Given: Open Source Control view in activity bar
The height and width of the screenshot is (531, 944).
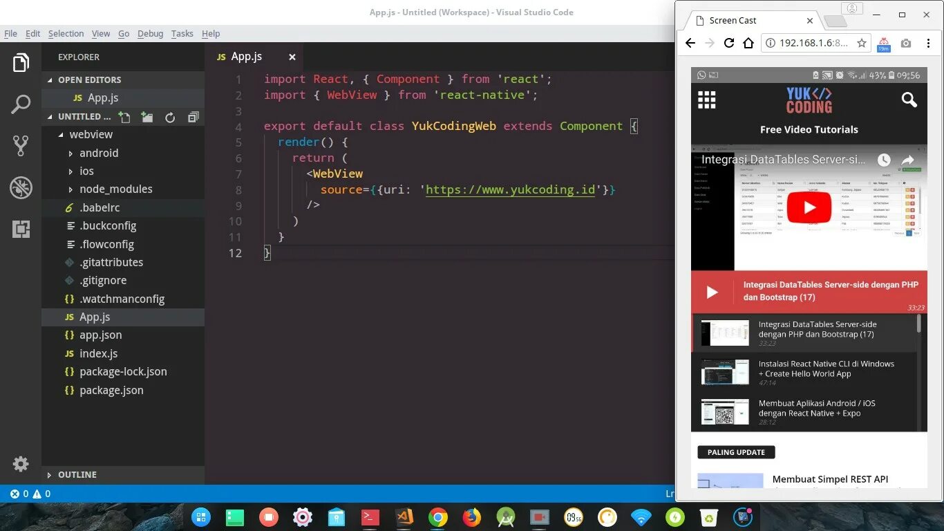Looking at the screenshot, I should (21, 145).
